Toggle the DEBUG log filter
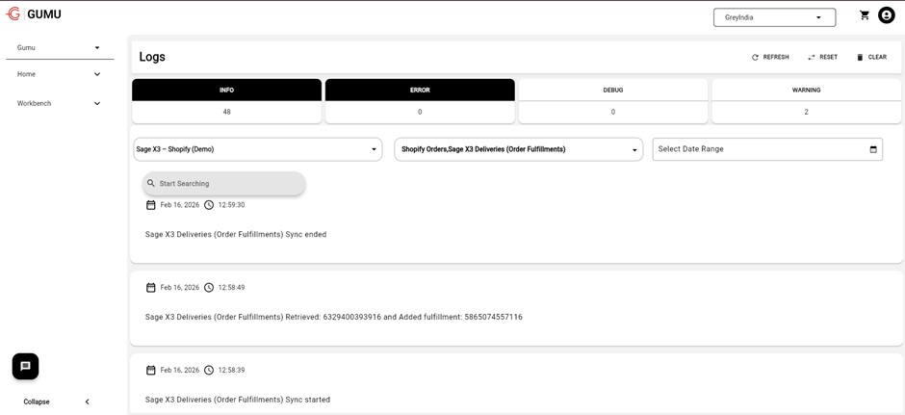The width and height of the screenshot is (905, 415). [613, 91]
